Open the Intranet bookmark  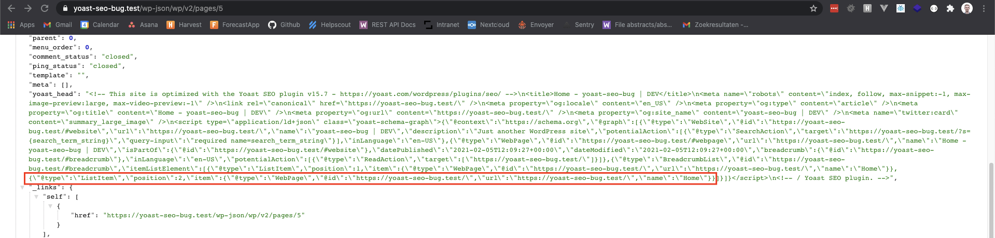pos(442,25)
